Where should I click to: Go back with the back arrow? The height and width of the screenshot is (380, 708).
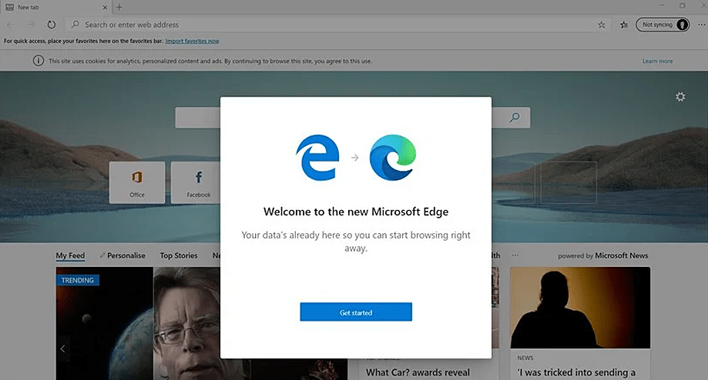click(x=10, y=25)
